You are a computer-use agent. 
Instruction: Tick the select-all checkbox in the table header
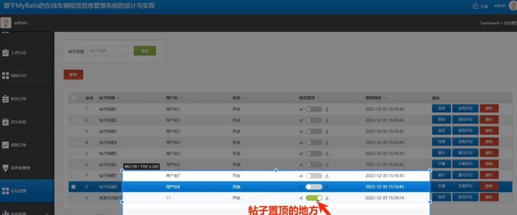click(x=74, y=98)
